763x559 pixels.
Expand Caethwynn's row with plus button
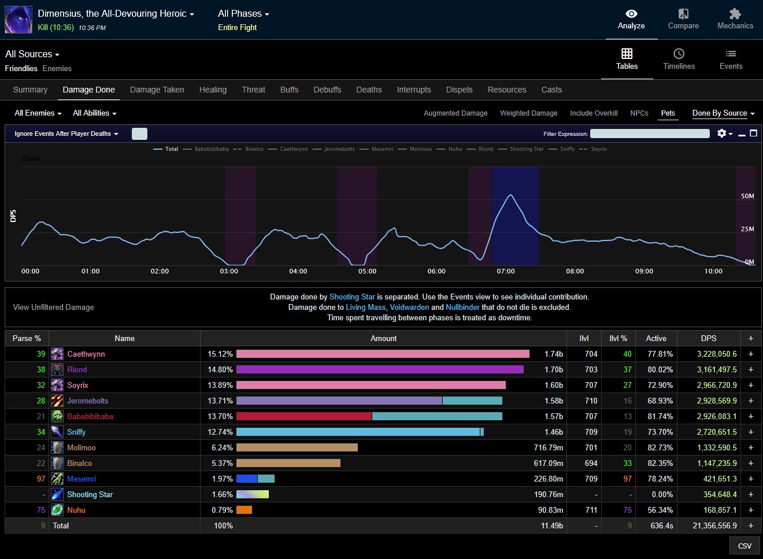[751, 354]
